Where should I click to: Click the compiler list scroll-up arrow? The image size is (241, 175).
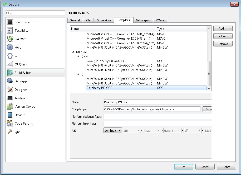pyautogui.click(x=209, y=28)
